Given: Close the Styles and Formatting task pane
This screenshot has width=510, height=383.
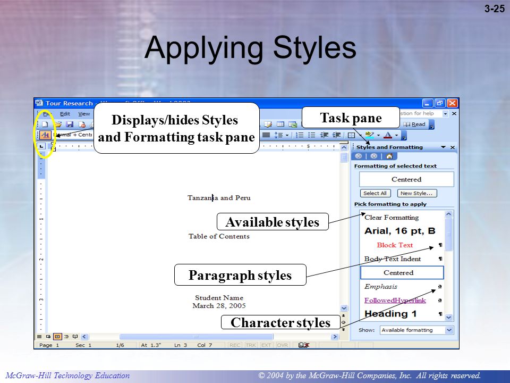Looking at the screenshot, I should tap(453, 147).
